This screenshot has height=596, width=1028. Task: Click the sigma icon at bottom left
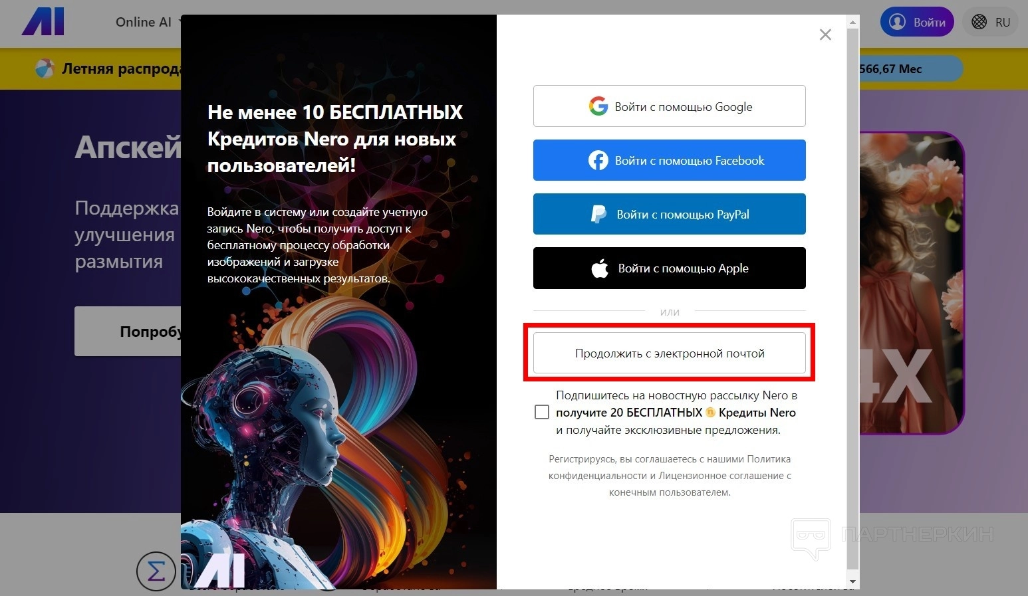(156, 571)
